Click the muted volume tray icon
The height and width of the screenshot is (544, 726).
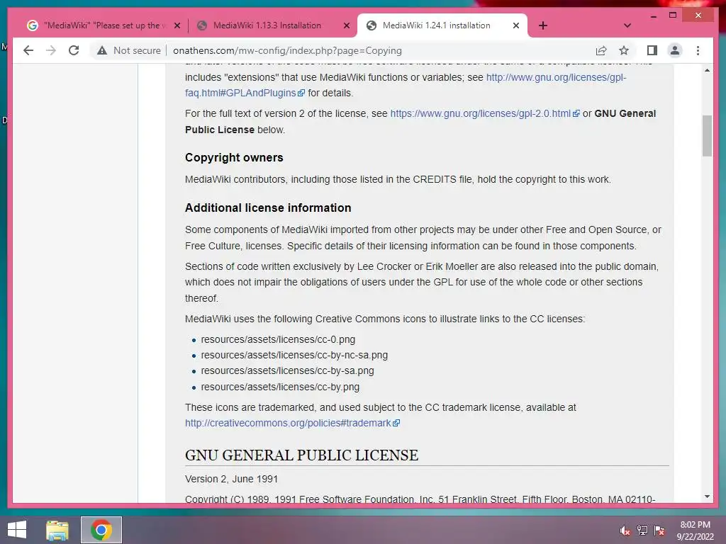625,531
